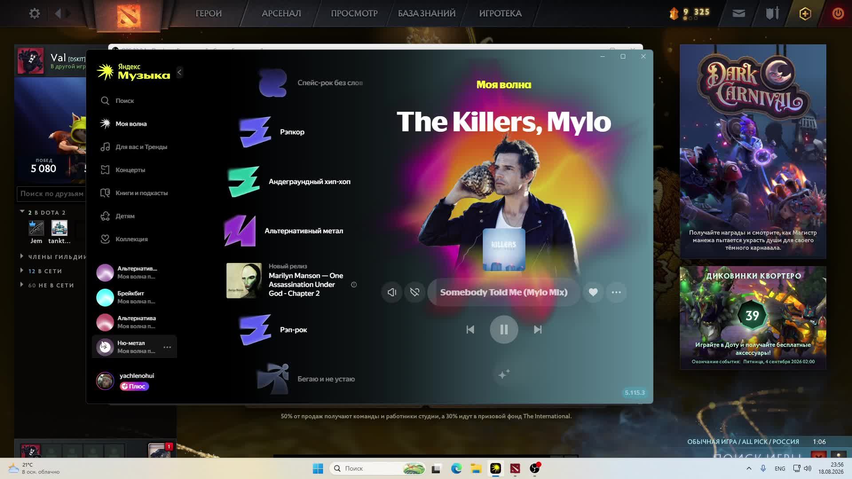852x479 pixels.
Task: Play the Ню-метал wave station
Action: (105, 347)
